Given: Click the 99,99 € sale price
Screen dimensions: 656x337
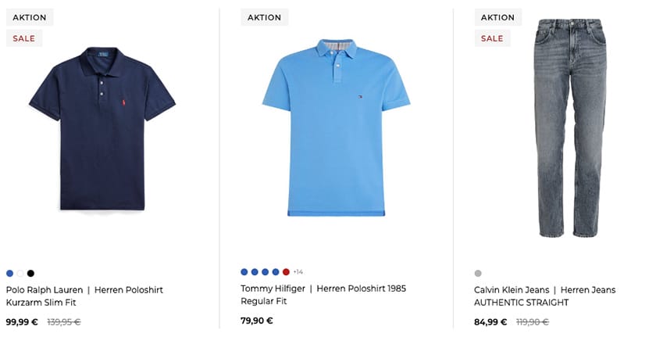Looking at the screenshot, I should click(x=22, y=321).
